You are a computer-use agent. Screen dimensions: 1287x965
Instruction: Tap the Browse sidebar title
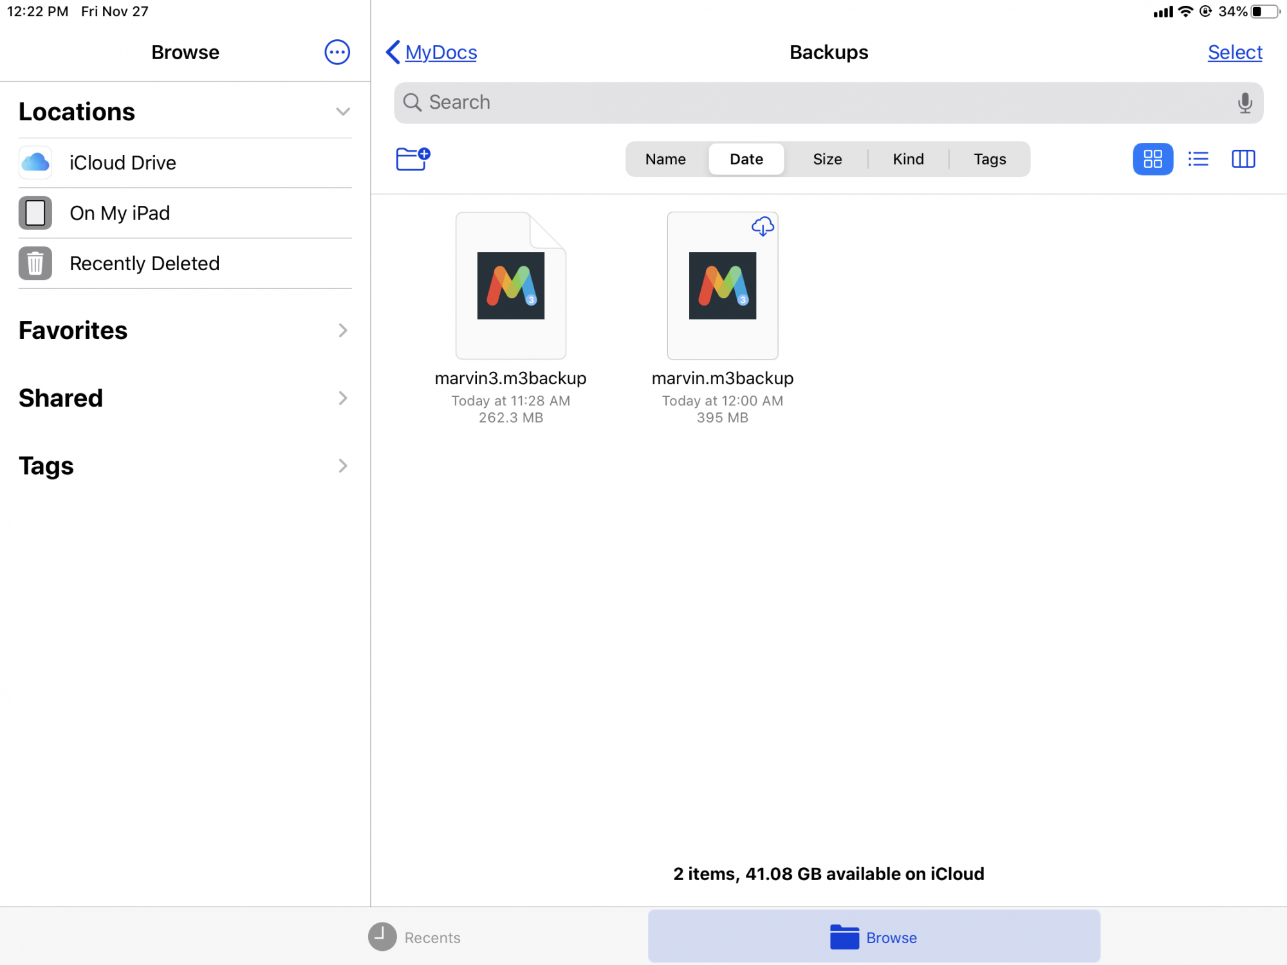185,52
